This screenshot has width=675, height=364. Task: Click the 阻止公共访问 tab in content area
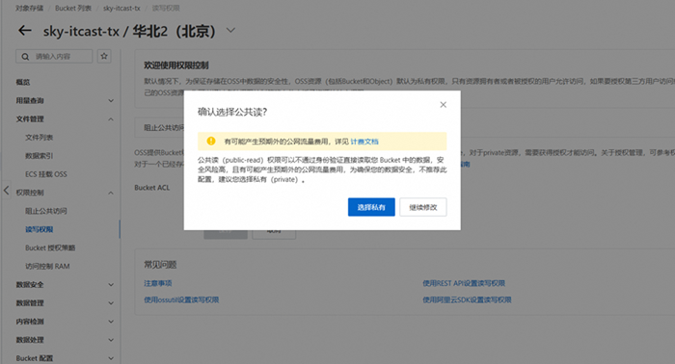164,128
